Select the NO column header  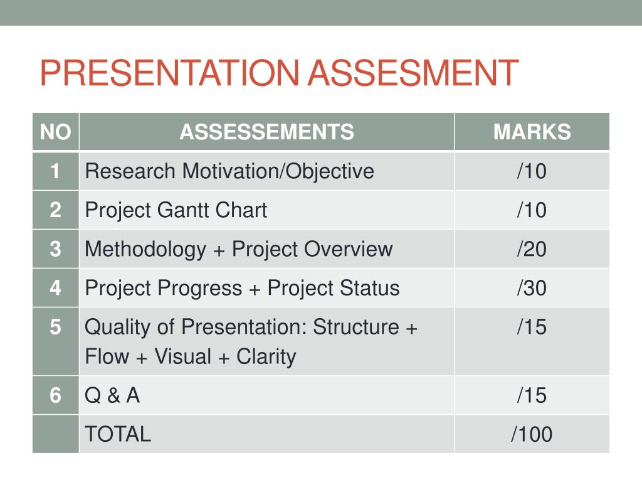tap(56, 132)
